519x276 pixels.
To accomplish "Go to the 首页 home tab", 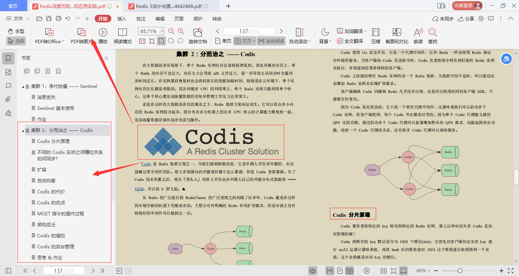I will pos(13,6).
